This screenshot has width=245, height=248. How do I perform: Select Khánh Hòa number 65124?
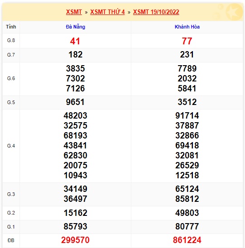pyautogui.click(x=187, y=189)
